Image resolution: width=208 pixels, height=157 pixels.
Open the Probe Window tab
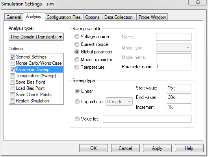152,17
